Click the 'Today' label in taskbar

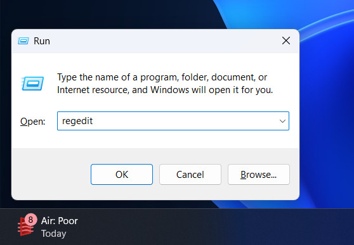53,234
